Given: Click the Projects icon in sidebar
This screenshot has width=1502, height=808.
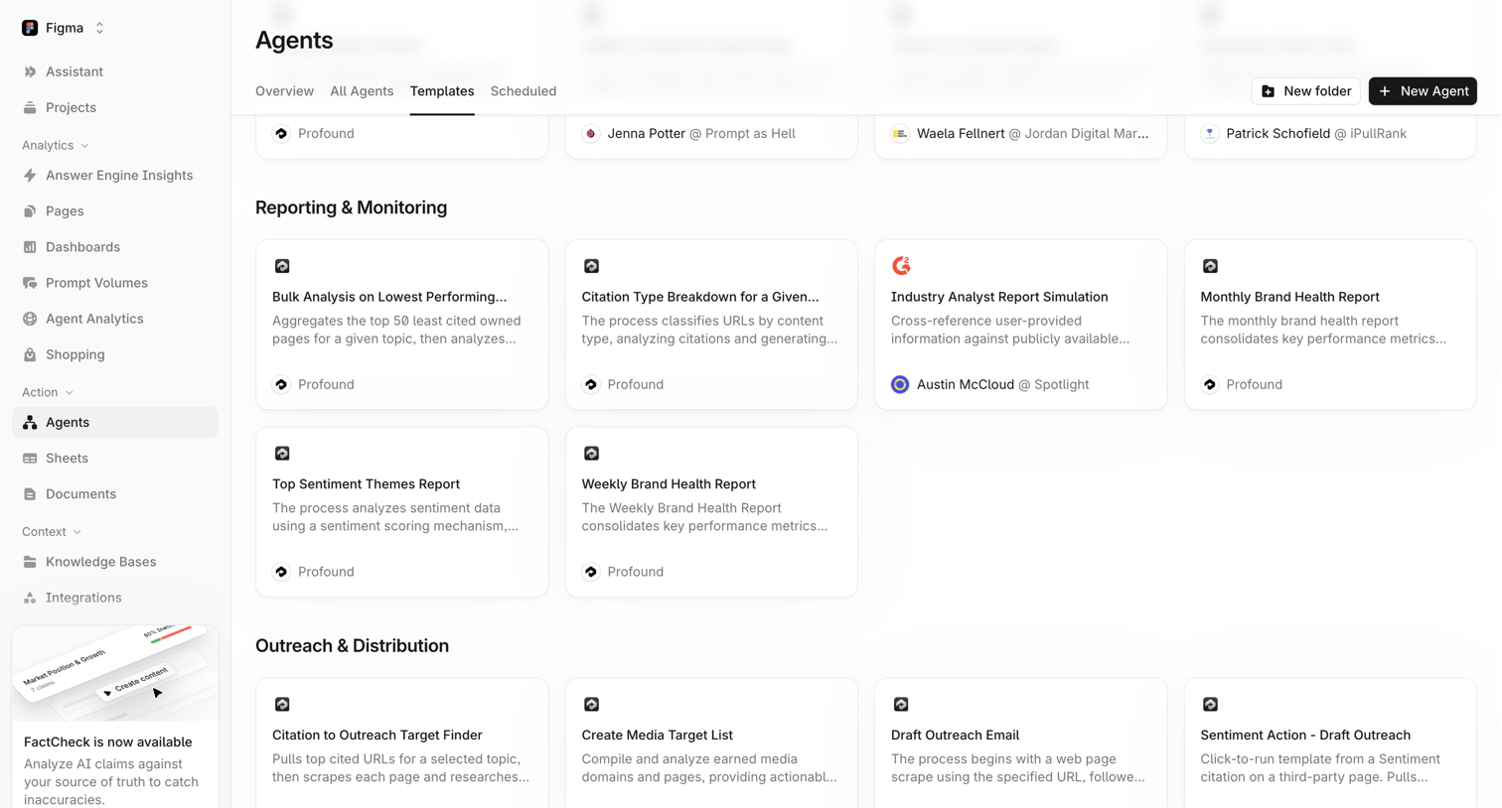Looking at the screenshot, I should (x=30, y=107).
